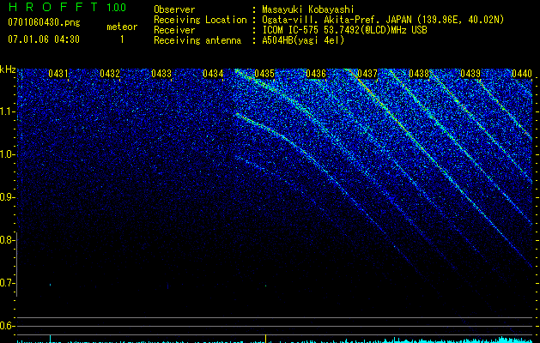Click the kHz axis unit label
Screen dimensions: 540x343
[8, 69]
